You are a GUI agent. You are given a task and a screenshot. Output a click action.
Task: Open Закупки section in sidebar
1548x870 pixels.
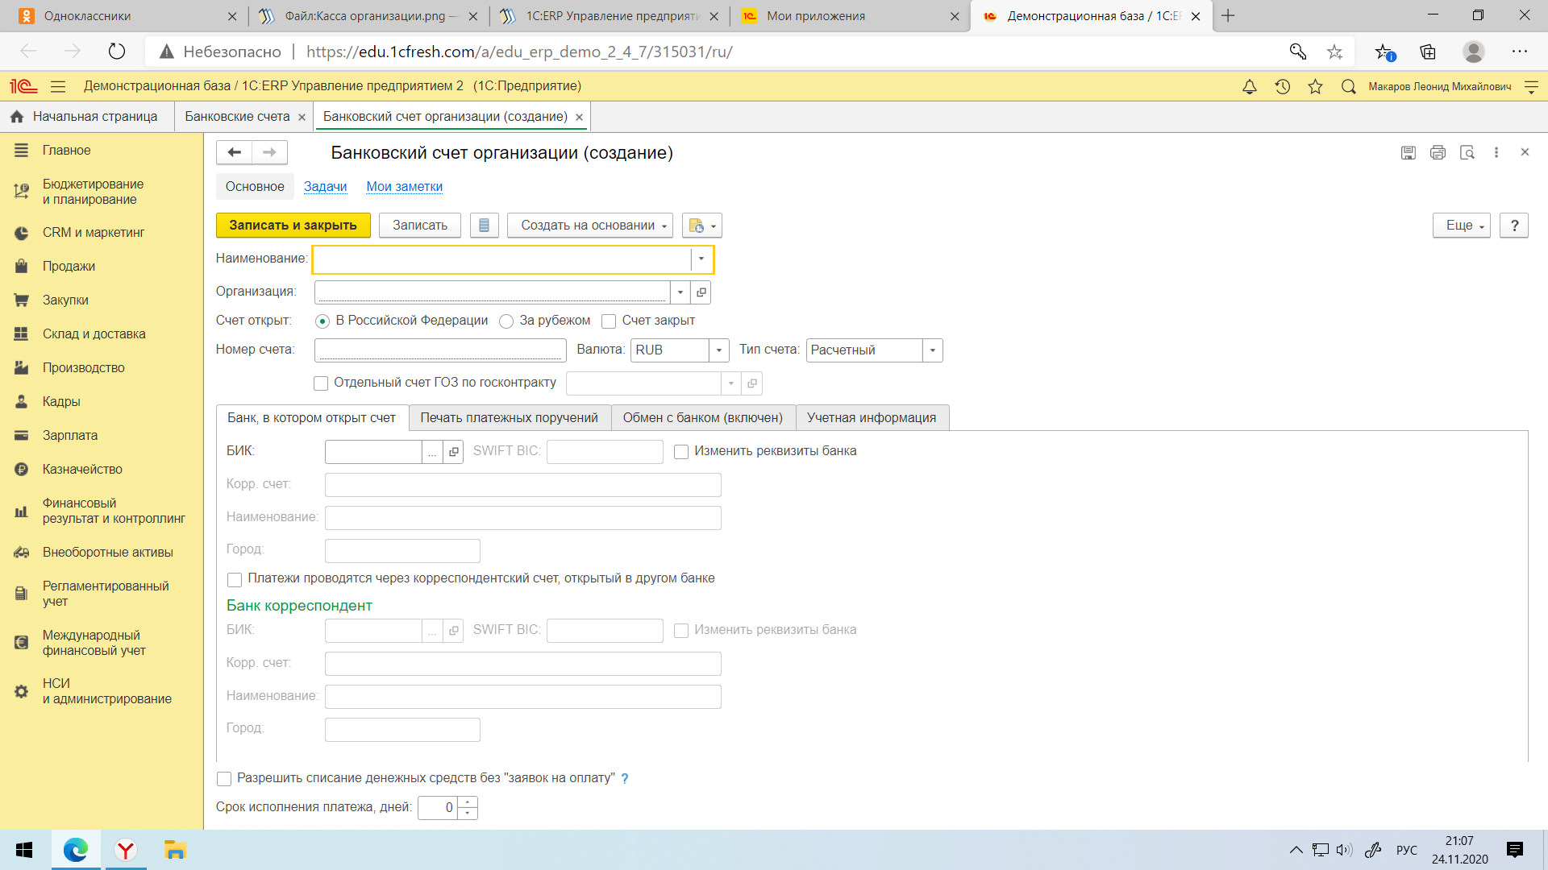(x=65, y=300)
